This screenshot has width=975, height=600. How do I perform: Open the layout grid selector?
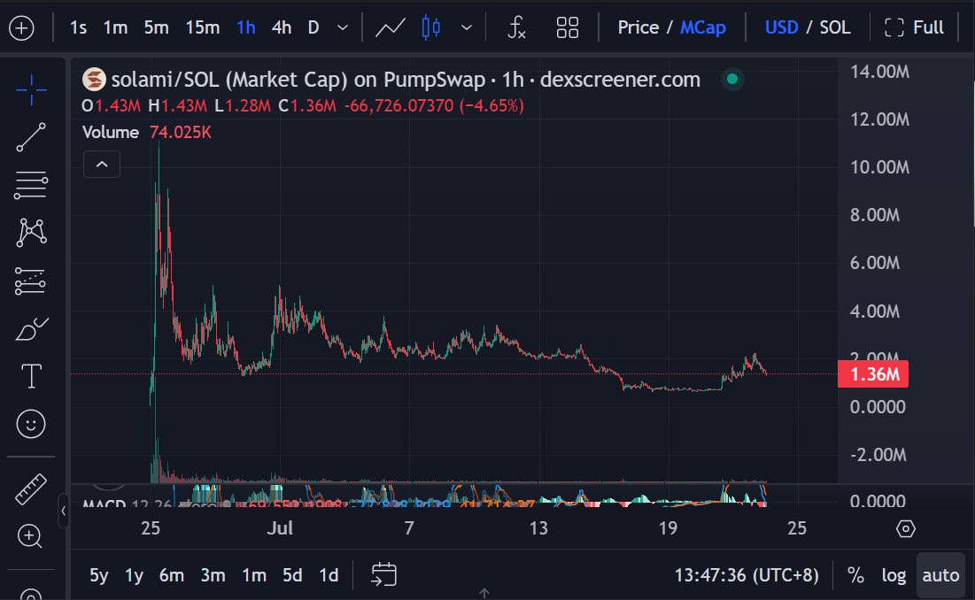click(567, 28)
